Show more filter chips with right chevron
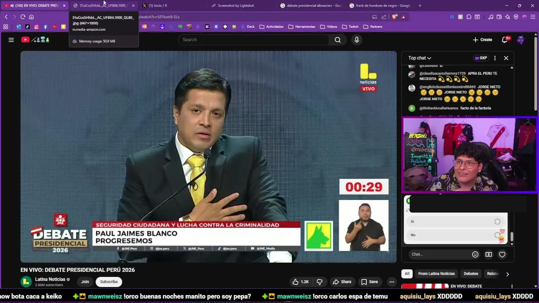 tap(507, 274)
